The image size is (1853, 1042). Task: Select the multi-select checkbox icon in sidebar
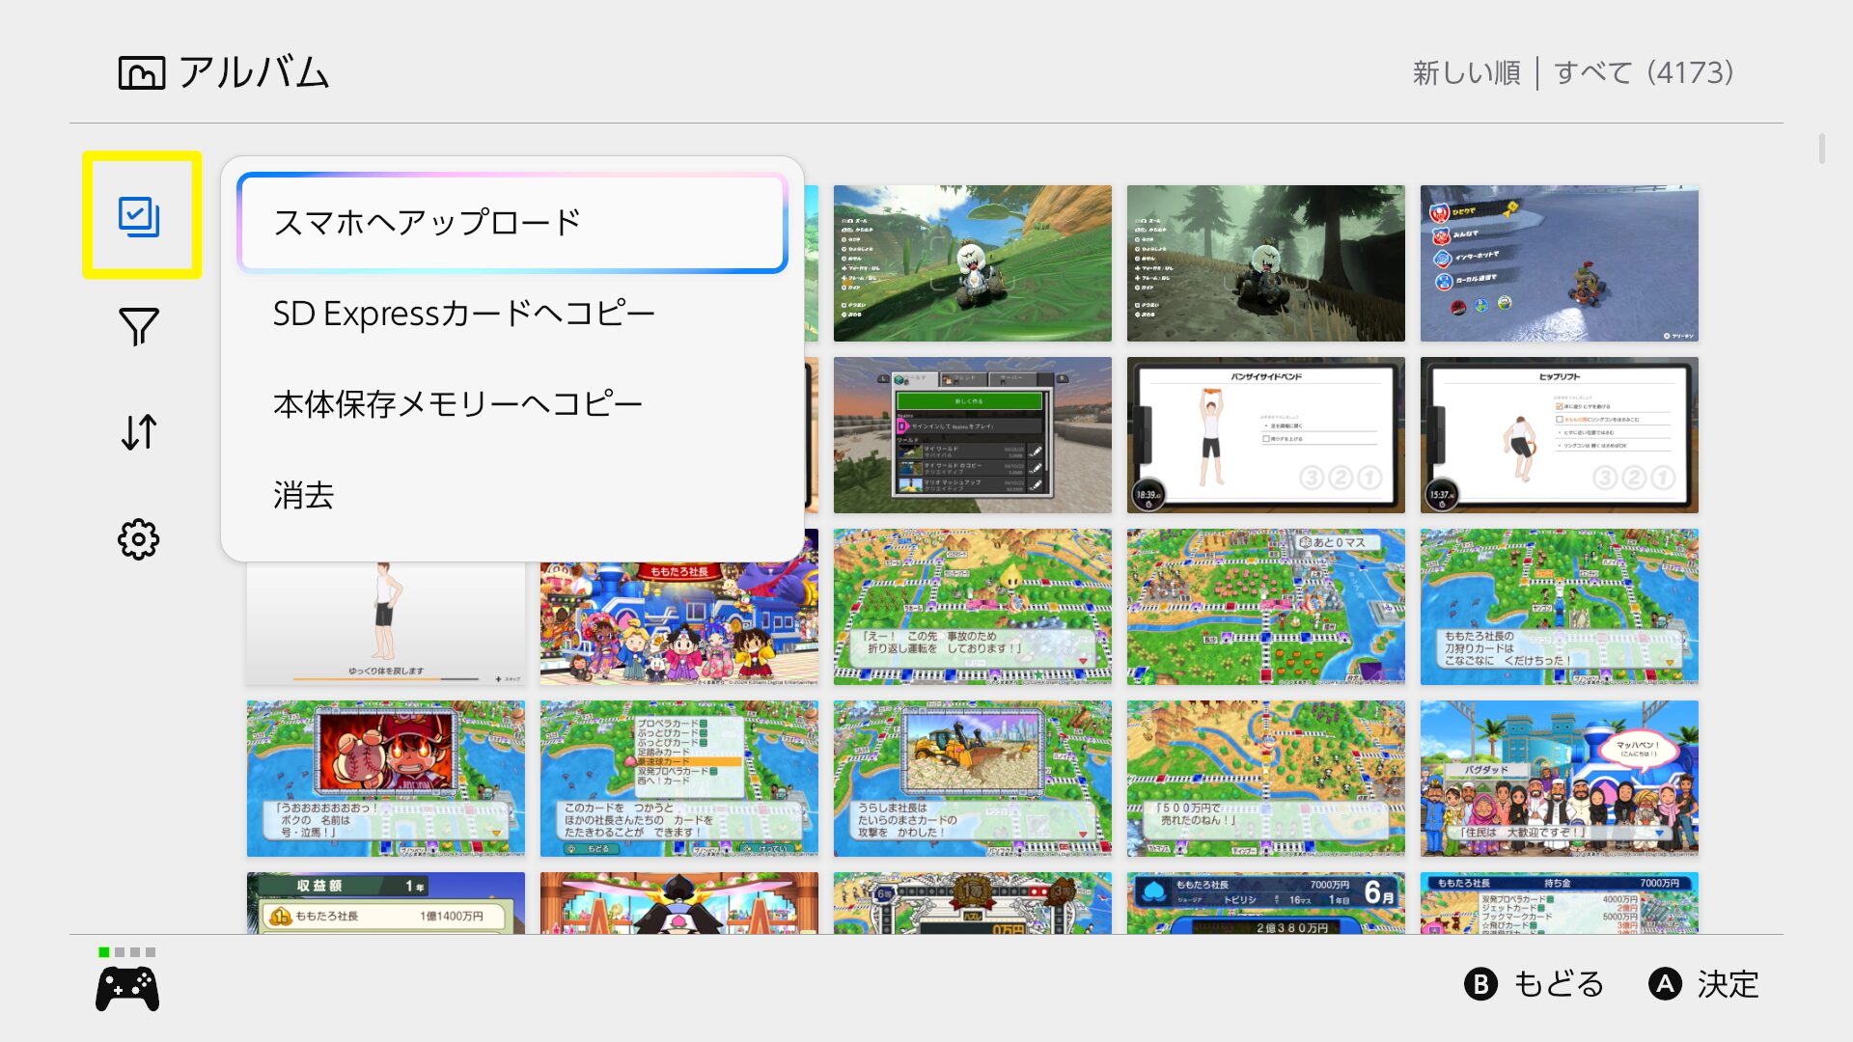click(141, 216)
